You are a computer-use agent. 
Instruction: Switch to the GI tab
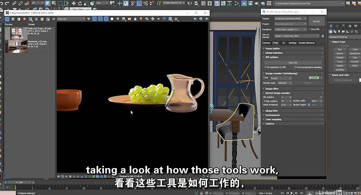[x=283, y=43]
